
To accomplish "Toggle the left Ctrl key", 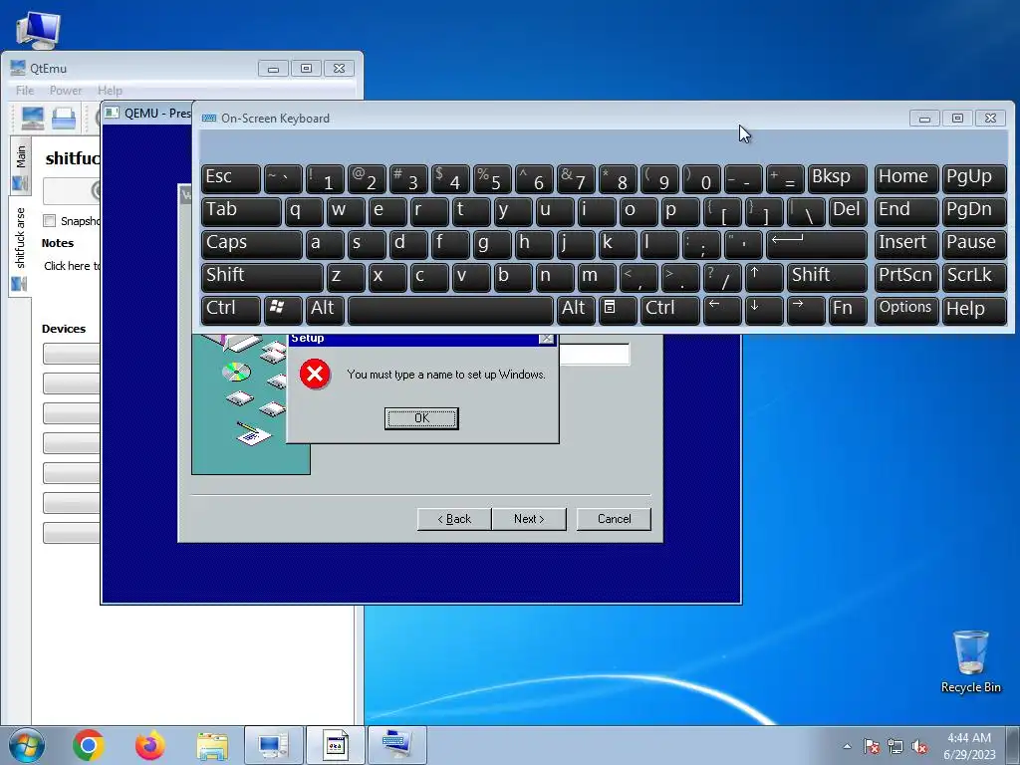I will [231, 310].
